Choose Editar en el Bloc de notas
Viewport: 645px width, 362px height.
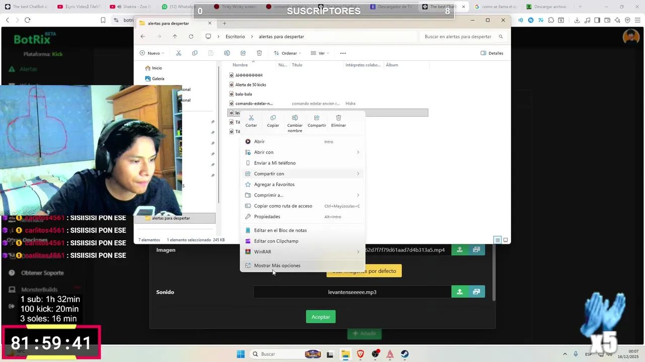(302, 230)
